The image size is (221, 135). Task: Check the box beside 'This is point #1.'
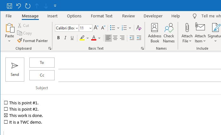(6, 103)
